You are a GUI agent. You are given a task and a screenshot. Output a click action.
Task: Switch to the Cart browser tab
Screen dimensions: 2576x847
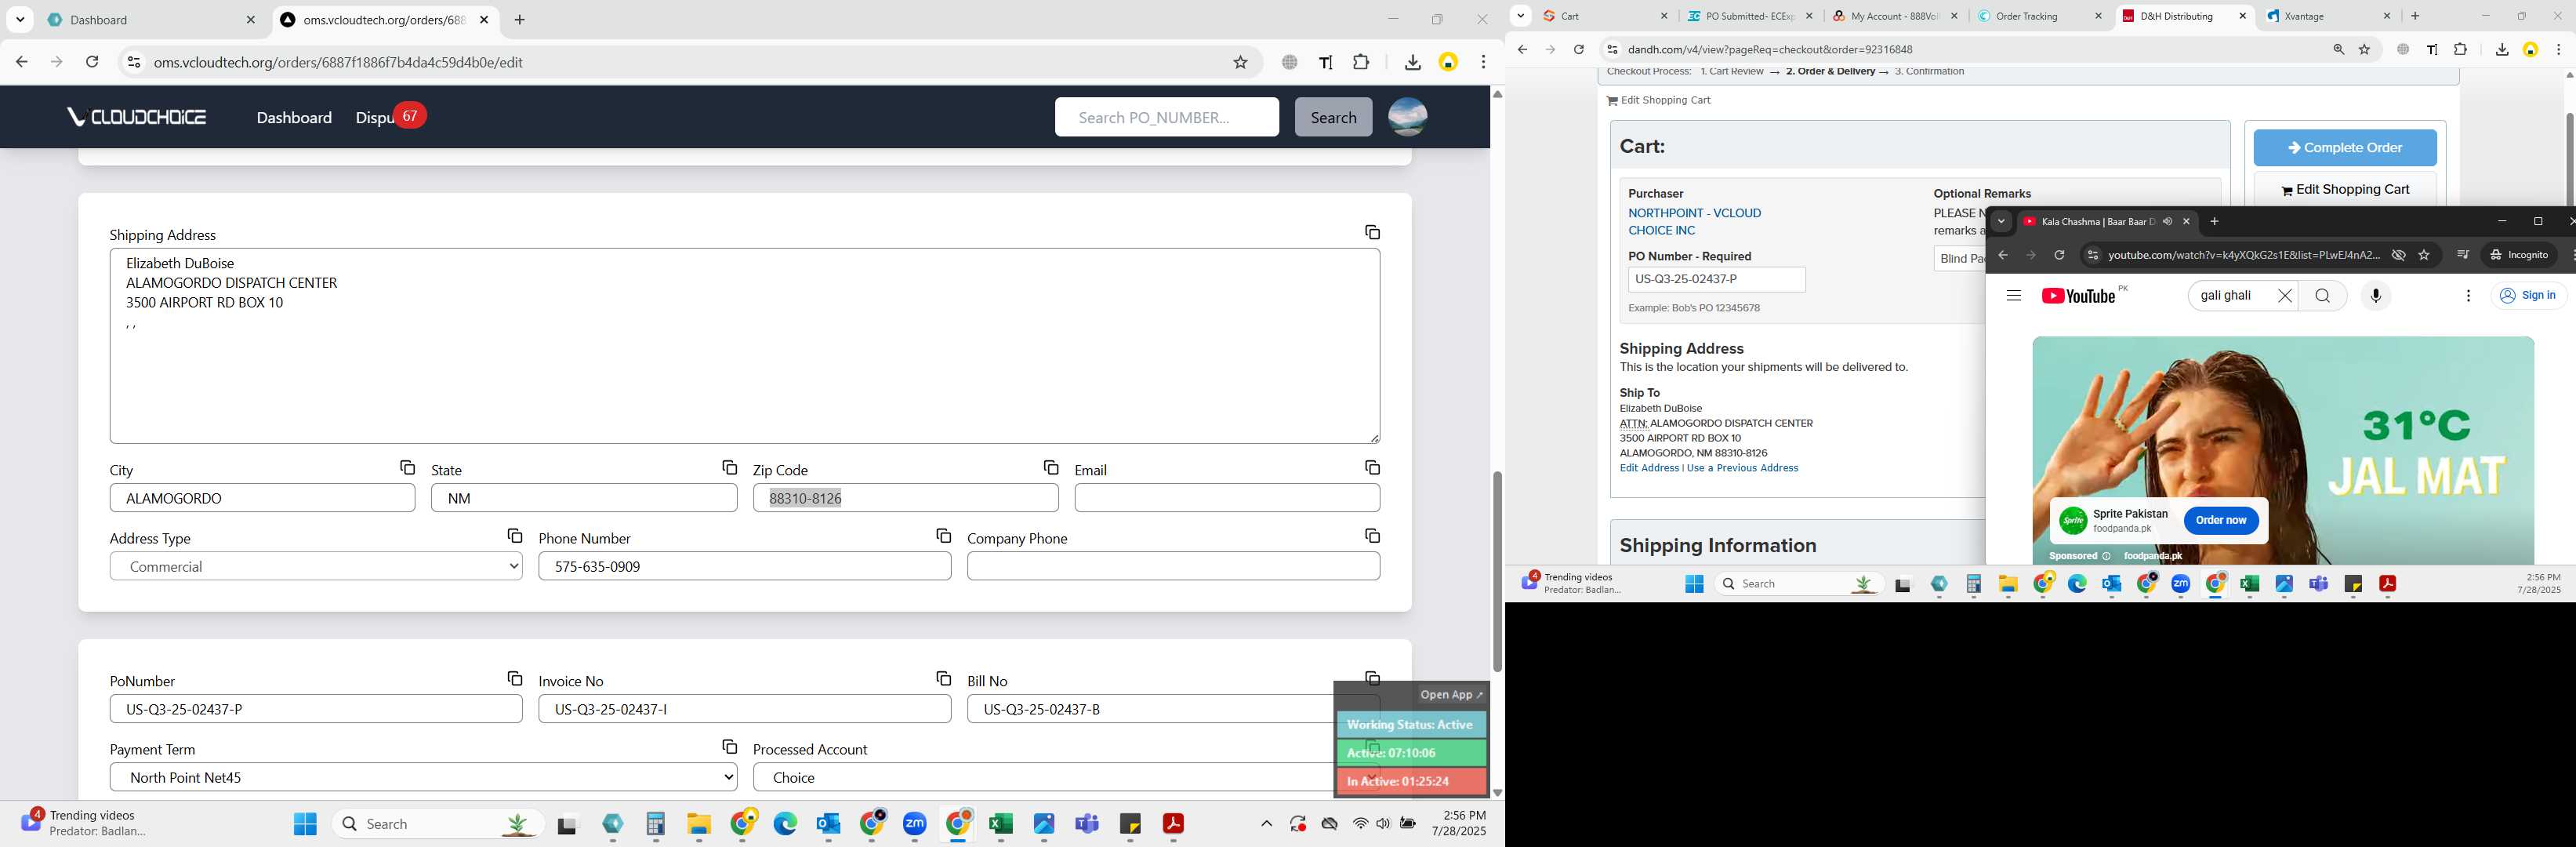coord(1604,16)
